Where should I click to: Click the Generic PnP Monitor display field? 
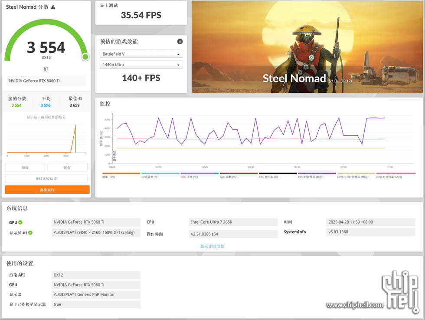click(x=96, y=294)
